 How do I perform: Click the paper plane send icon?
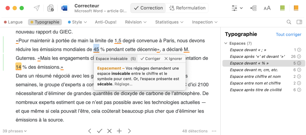click(x=37, y=8)
